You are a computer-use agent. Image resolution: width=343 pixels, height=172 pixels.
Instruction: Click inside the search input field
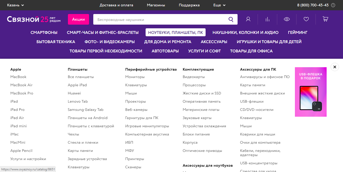(159, 19)
